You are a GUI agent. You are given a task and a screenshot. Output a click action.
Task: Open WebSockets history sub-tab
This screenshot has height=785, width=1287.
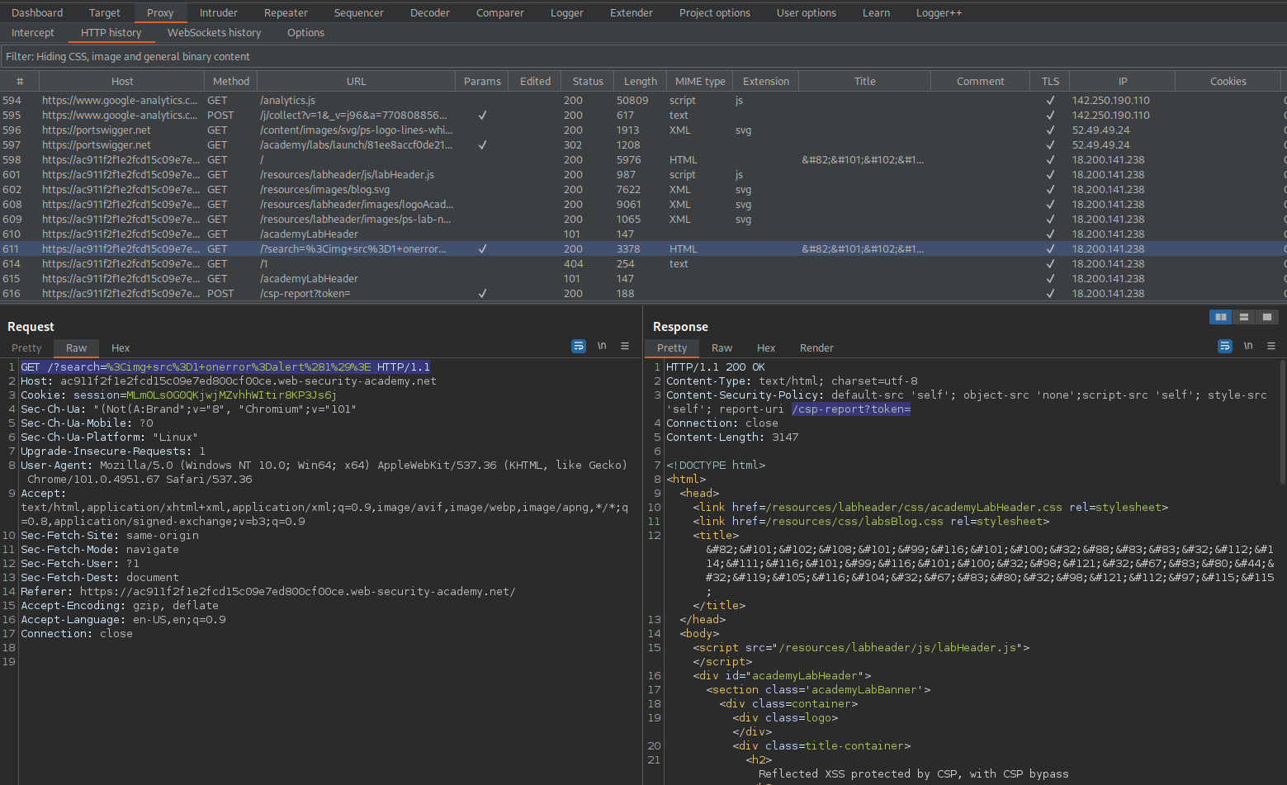click(x=215, y=32)
